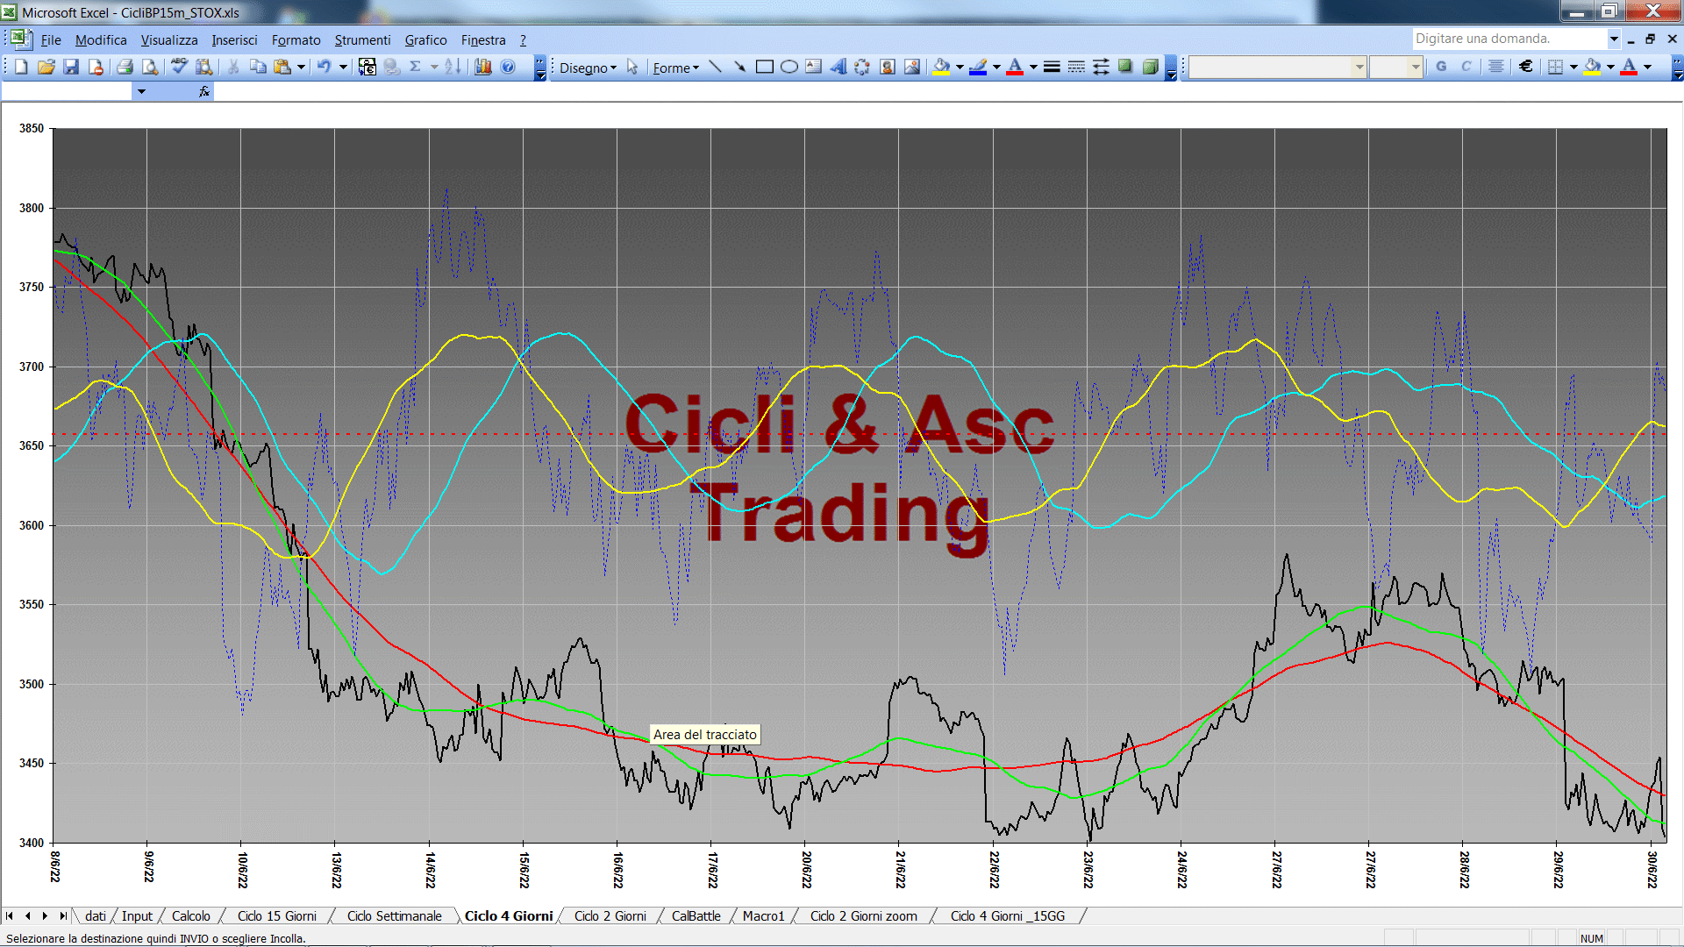Viewport: 1684px width, 947px height.
Task: Open the Chart Wizard icon
Action: click(x=483, y=67)
